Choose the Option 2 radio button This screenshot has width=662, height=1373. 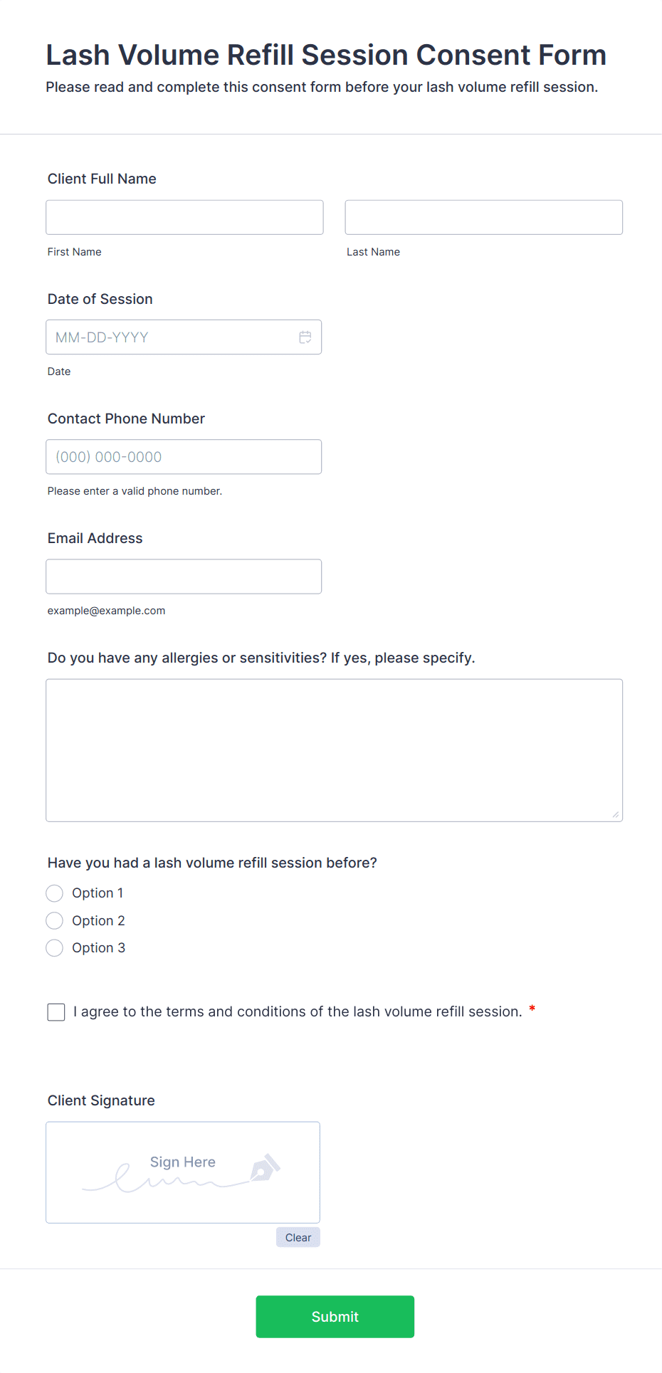pos(55,921)
